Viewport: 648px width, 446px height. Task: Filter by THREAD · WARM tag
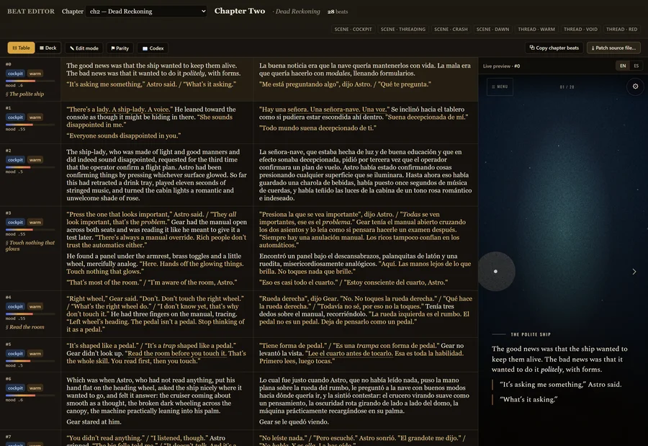[x=536, y=30]
